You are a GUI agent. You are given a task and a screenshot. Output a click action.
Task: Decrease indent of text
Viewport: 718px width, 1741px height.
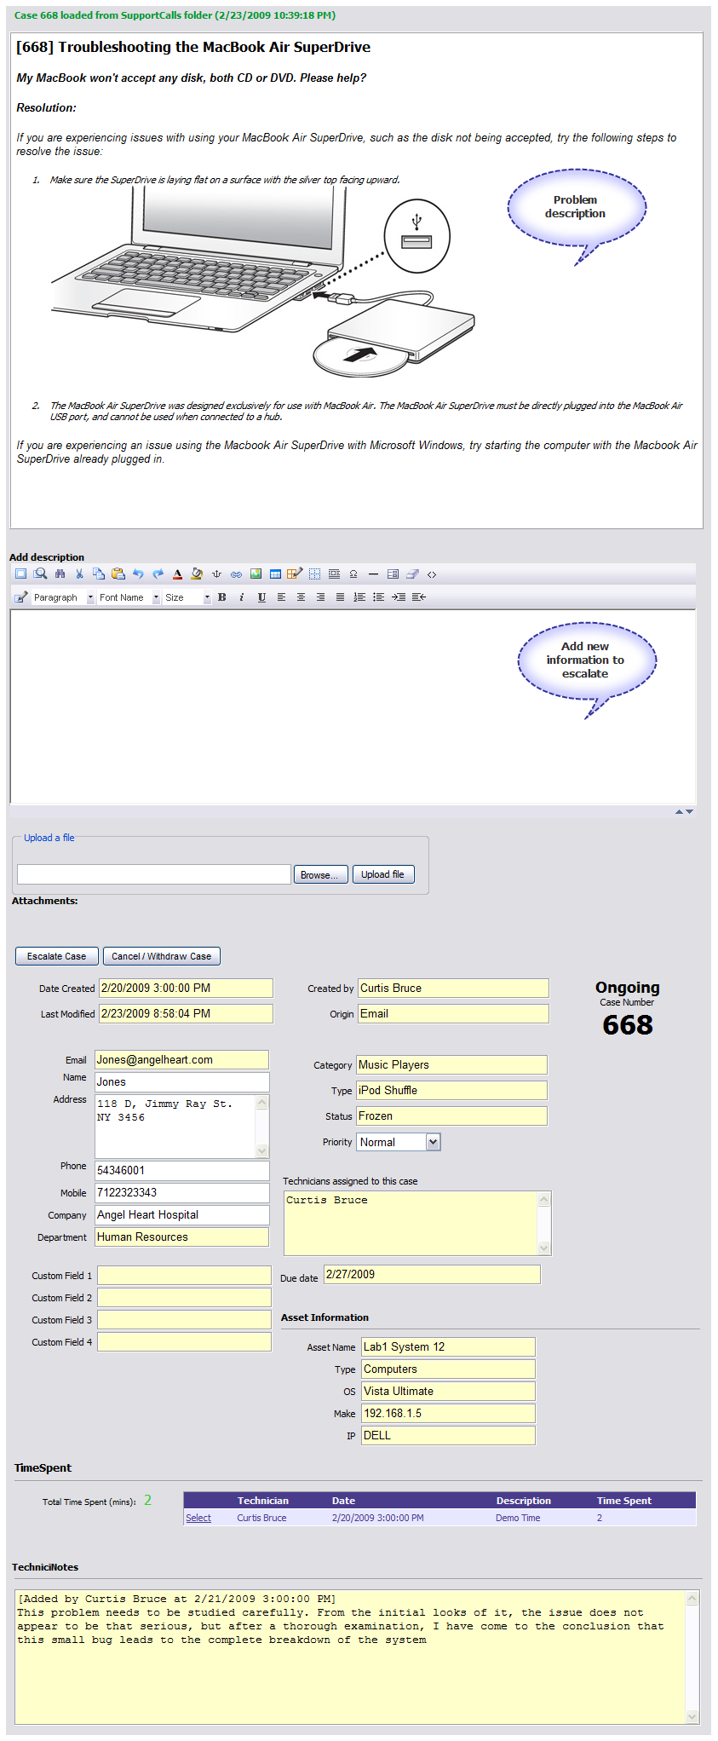click(418, 597)
